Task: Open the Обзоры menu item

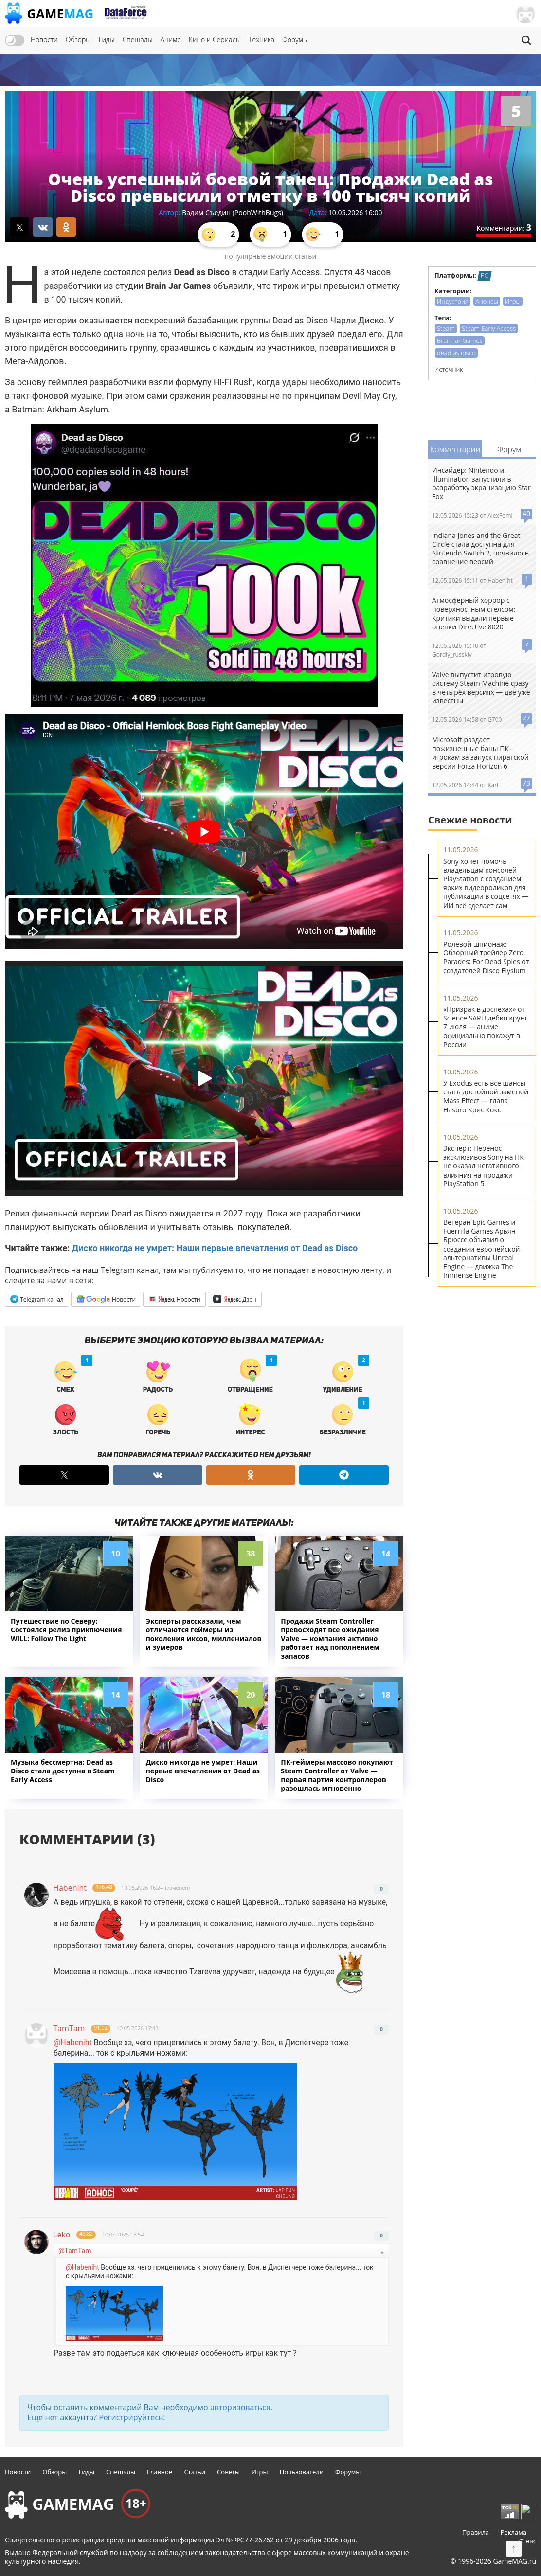Action: tap(78, 40)
